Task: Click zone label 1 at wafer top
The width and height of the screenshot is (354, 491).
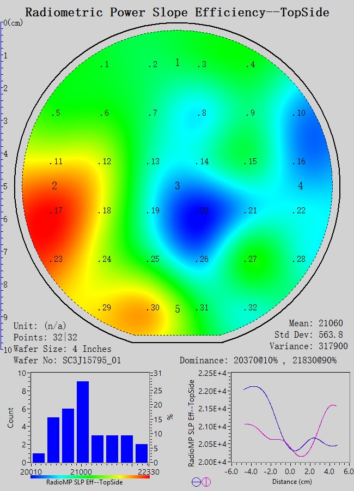Action: pos(177,63)
